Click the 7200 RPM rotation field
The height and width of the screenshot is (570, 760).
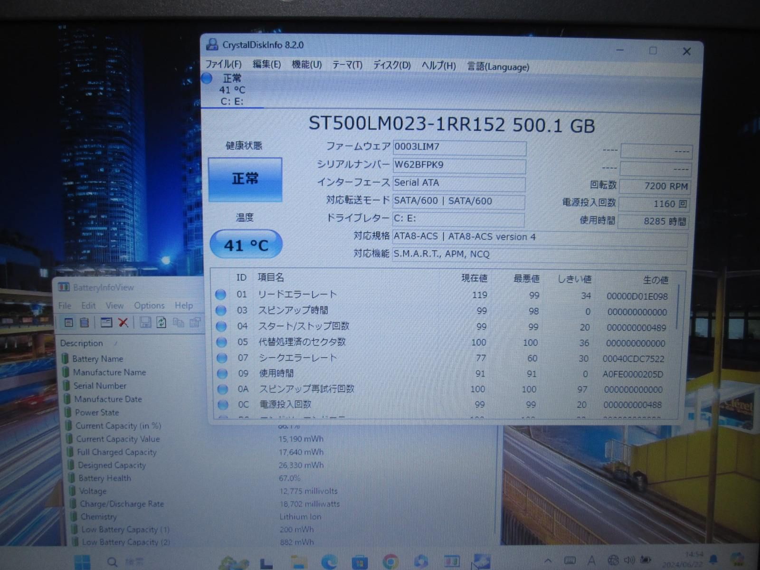[x=655, y=186]
